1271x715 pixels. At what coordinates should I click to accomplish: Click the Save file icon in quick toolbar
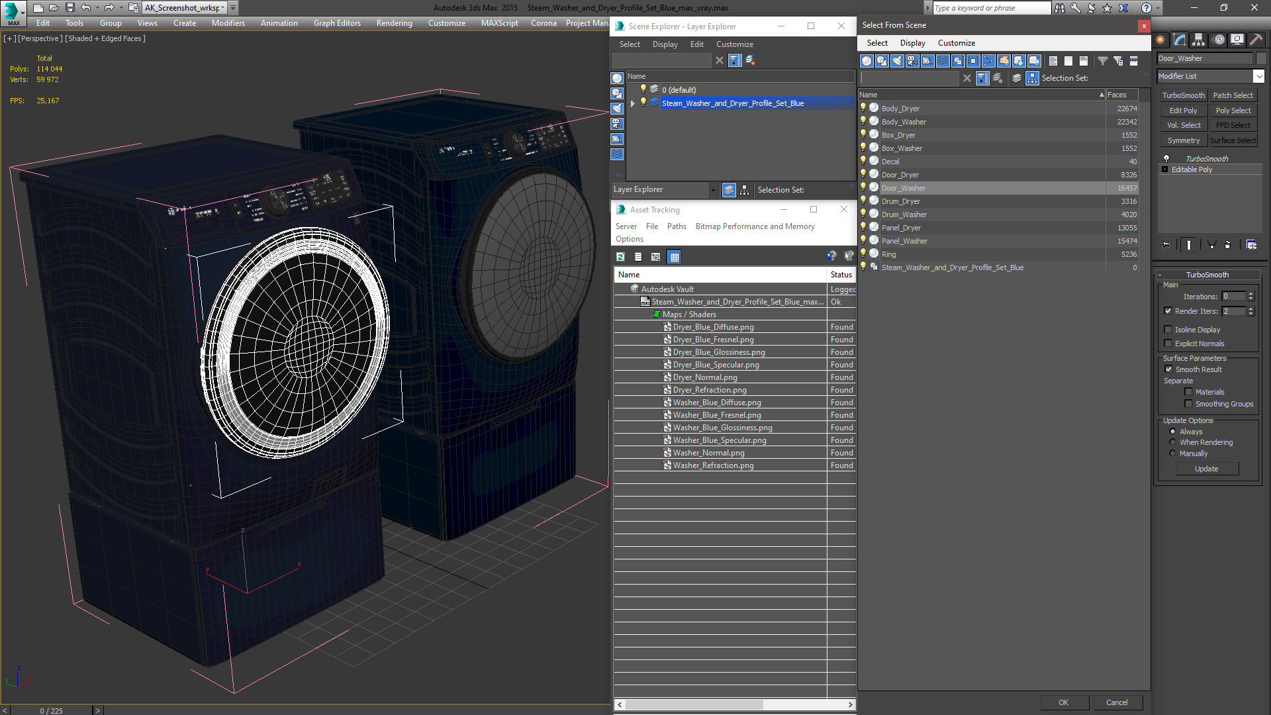70,8
